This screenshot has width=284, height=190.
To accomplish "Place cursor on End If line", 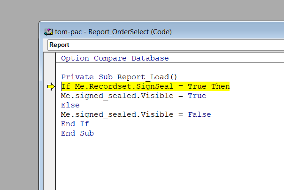I will tap(75, 124).
